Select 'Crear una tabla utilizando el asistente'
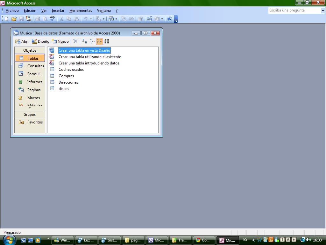Screen dimensions: 326x245 [89, 57]
